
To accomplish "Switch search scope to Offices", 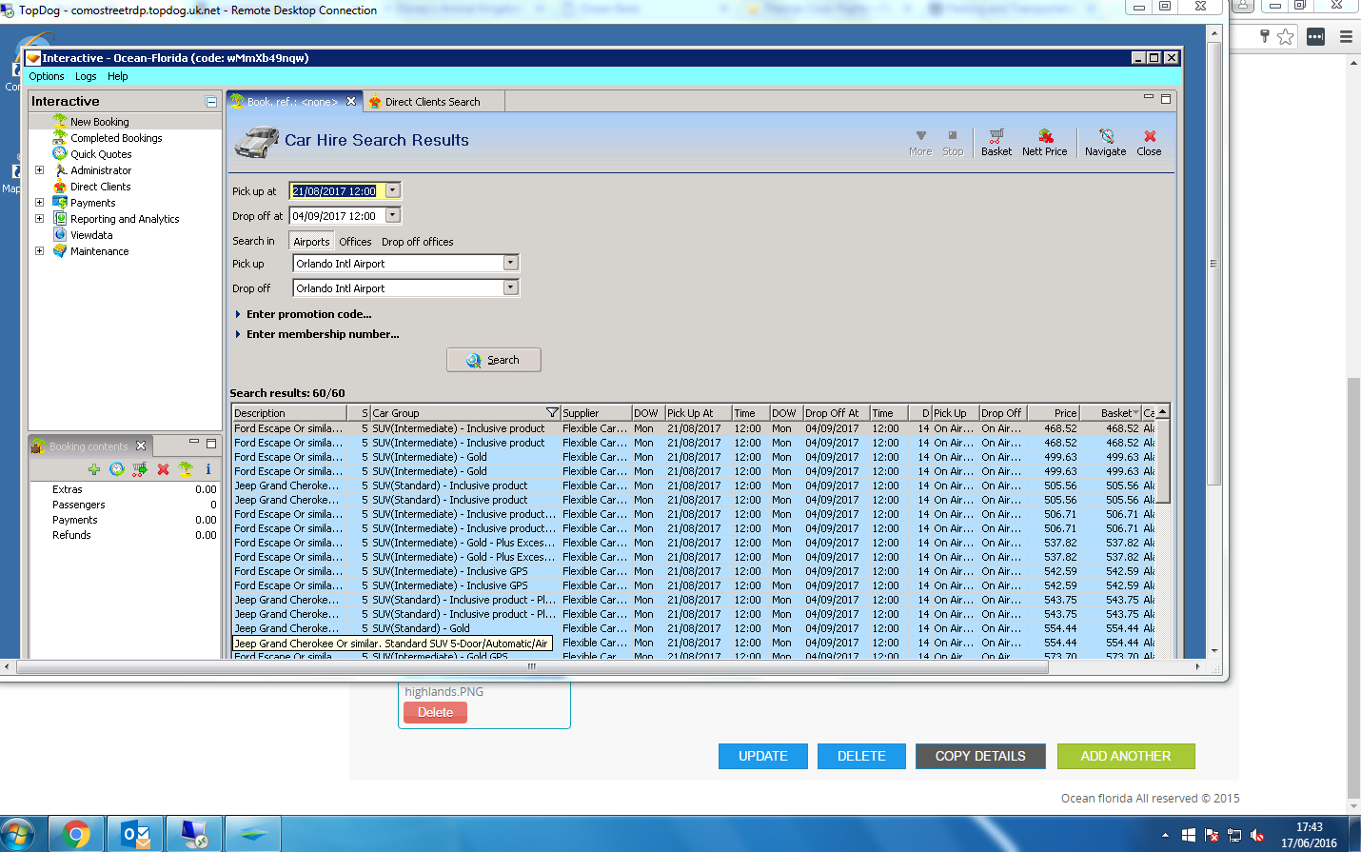I will coord(355,242).
